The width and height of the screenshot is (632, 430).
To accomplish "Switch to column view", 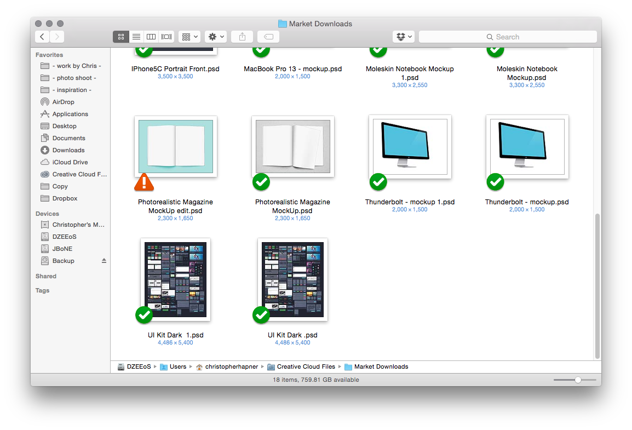I will point(151,37).
